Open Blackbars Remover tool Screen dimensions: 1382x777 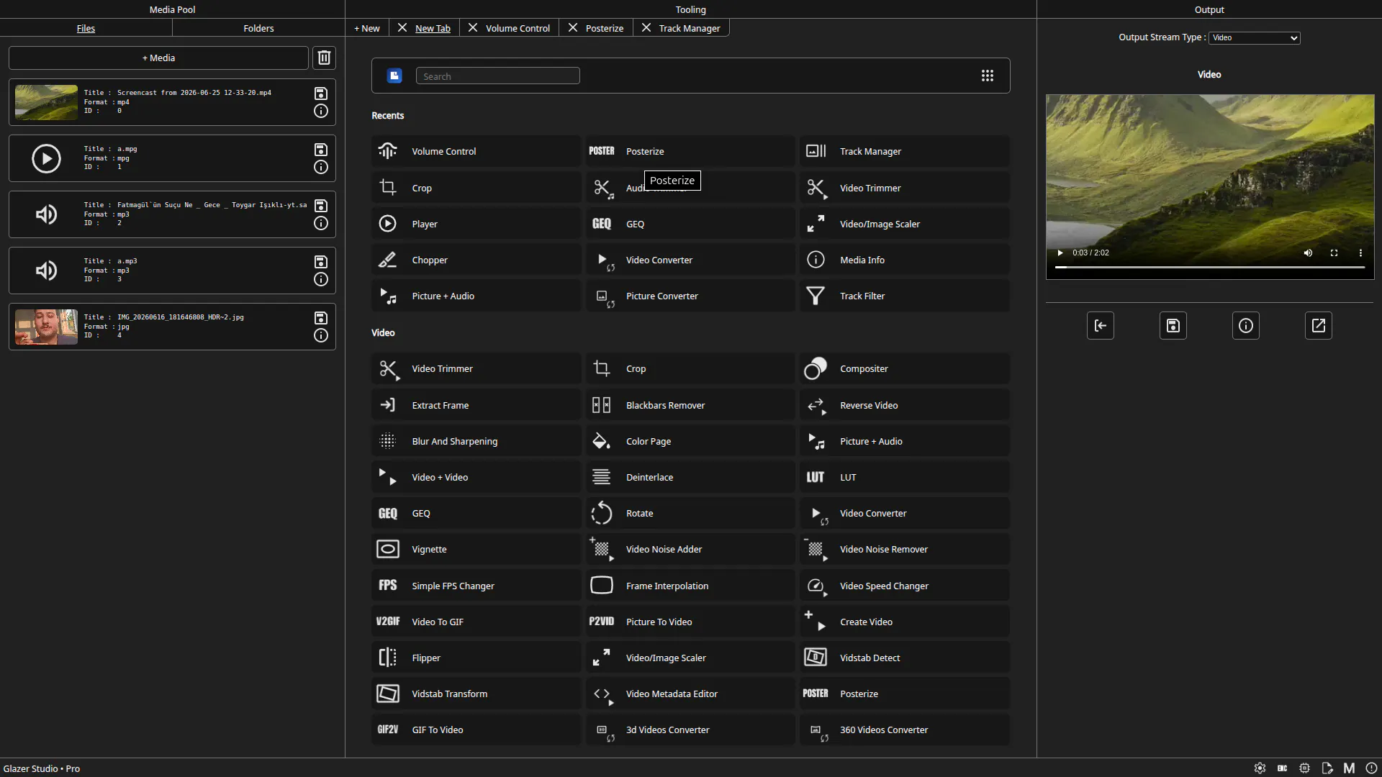(690, 405)
